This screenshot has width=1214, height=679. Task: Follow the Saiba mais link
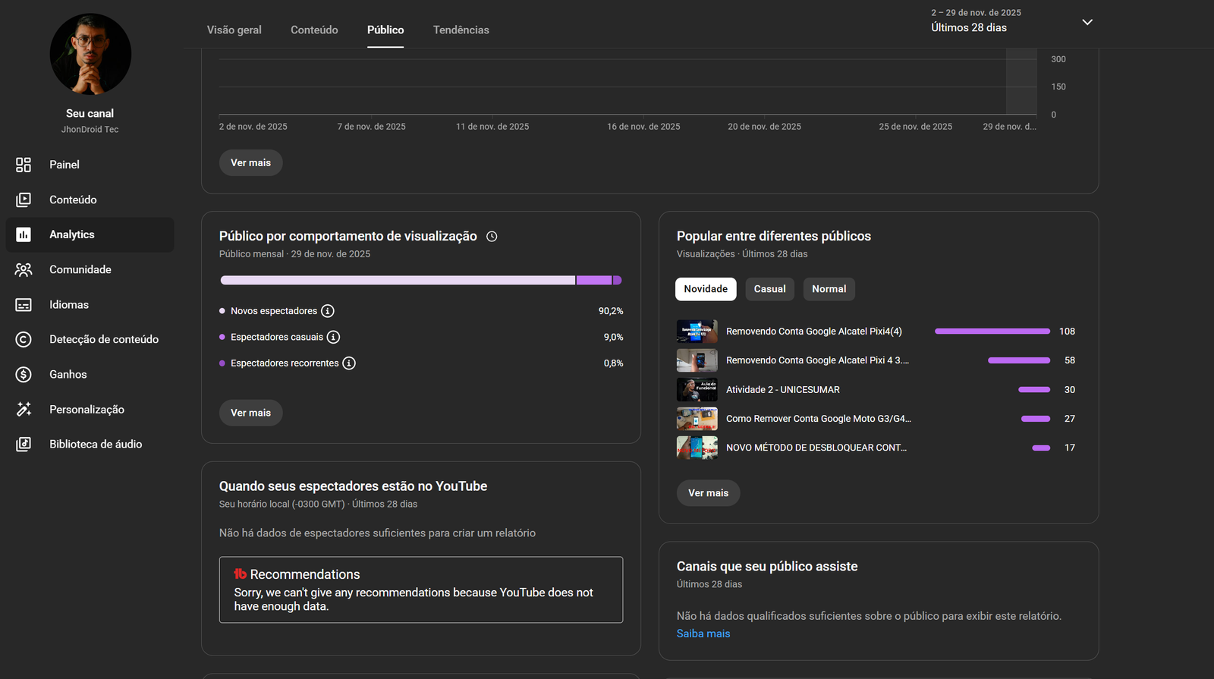(x=703, y=633)
